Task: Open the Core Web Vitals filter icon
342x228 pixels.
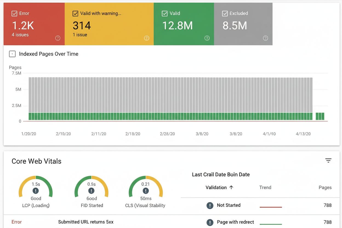Action: (328, 160)
